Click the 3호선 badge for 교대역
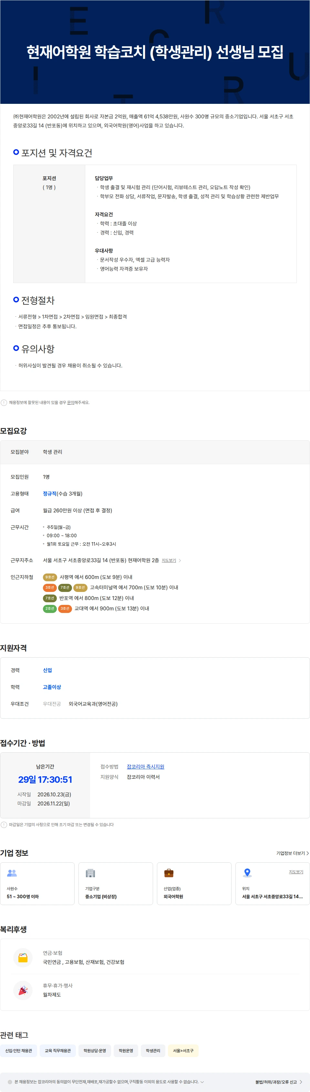Viewport: 310px width, 1092px height. (65, 609)
